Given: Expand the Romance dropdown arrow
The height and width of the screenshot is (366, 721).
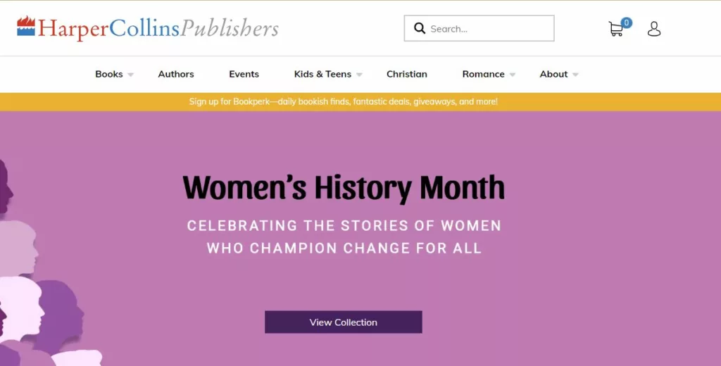Looking at the screenshot, I should pos(513,75).
